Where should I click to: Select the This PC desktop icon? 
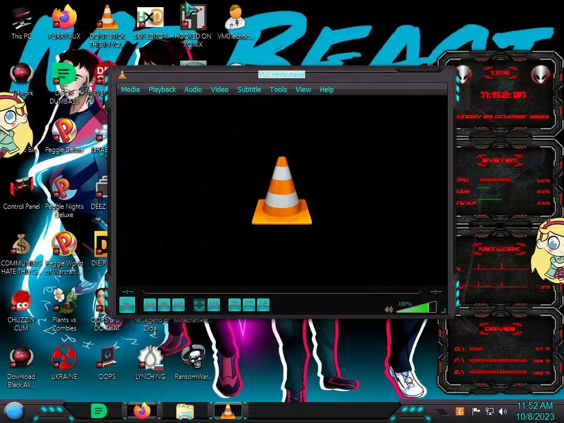click(21, 23)
